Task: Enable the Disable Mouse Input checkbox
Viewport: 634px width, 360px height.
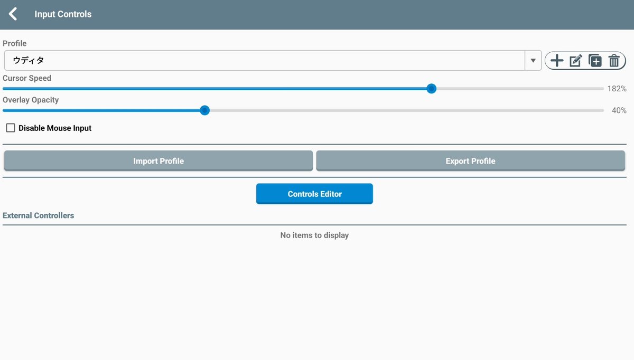Action: 11,128
